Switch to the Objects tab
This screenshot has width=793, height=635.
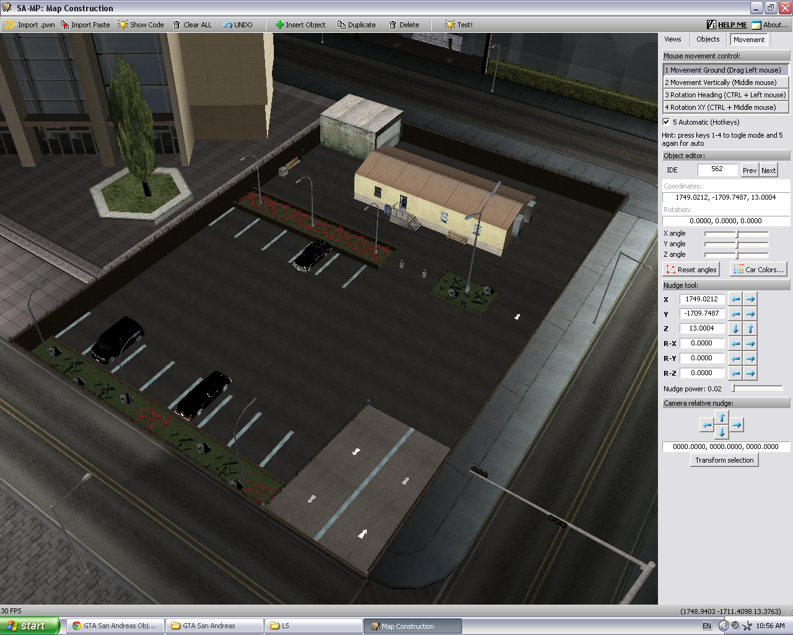[x=708, y=39]
